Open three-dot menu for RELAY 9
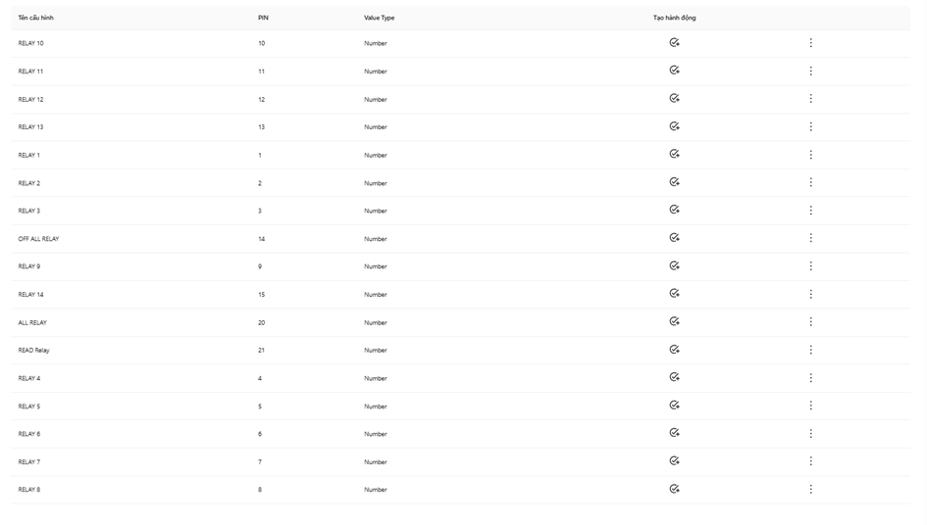The width and height of the screenshot is (927, 525). pyautogui.click(x=810, y=266)
